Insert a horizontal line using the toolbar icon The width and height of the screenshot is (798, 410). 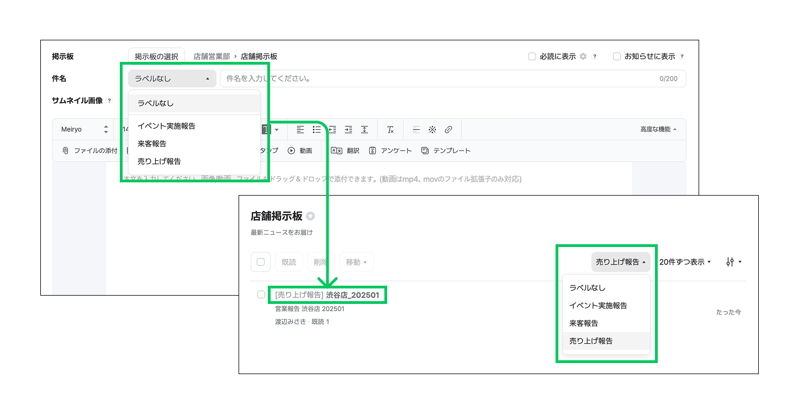[416, 129]
